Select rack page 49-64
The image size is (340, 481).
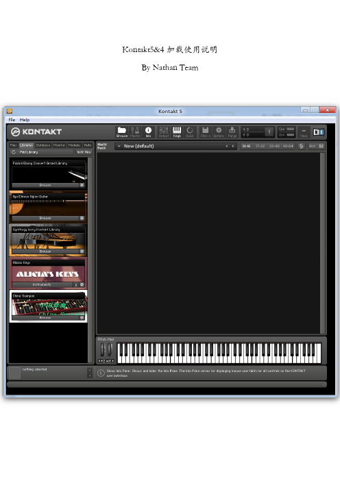pos(288,147)
